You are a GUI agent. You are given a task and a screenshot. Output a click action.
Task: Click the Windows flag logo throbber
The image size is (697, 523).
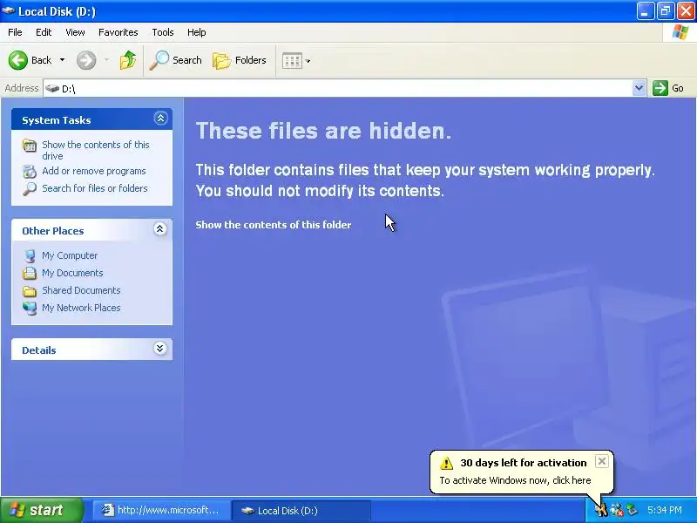(680, 32)
